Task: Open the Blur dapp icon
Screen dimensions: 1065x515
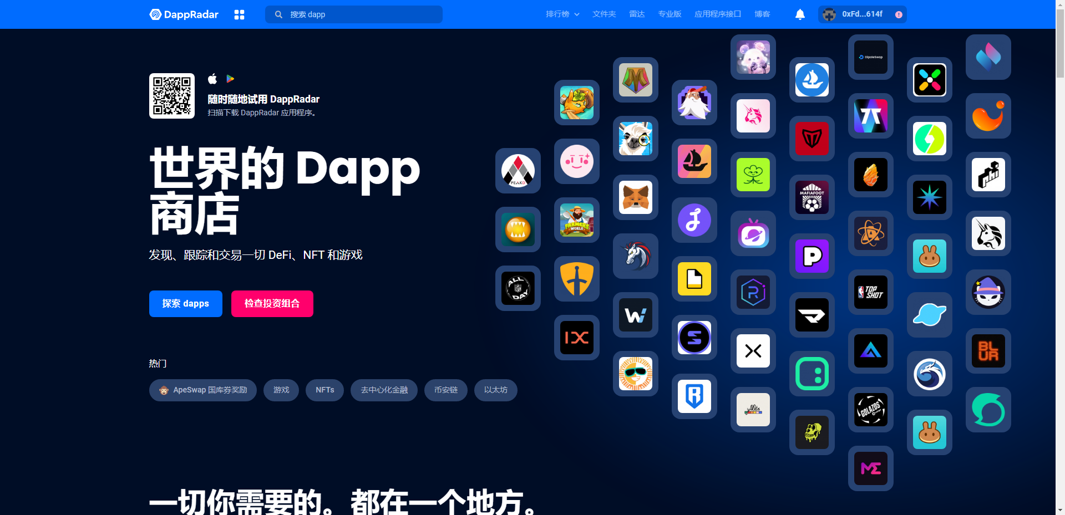Action: pos(988,351)
